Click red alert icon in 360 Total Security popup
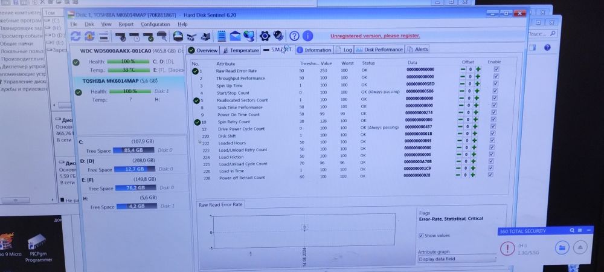 point(507,248)
